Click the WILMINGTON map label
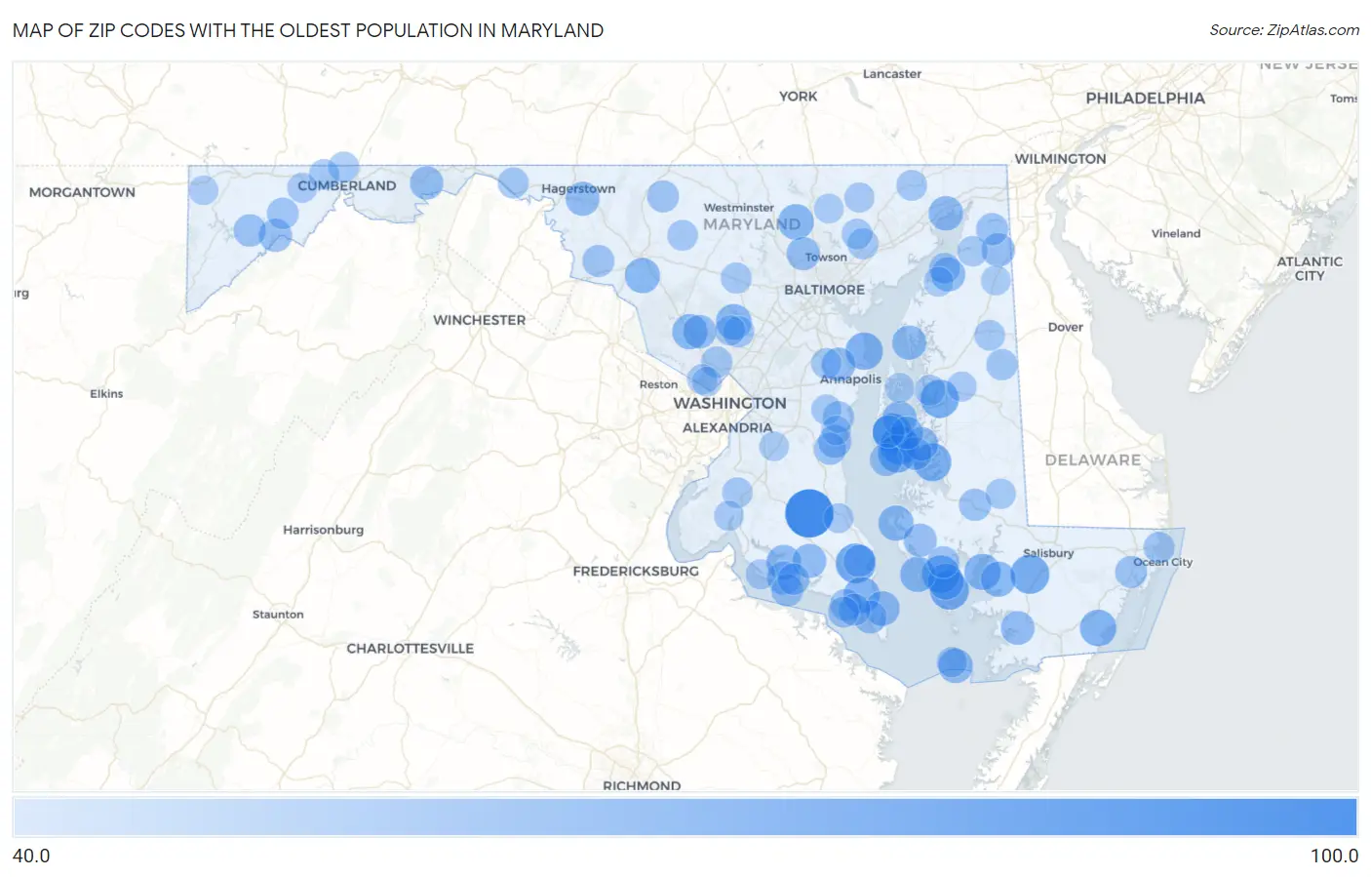1371x877 pixels. point(1060,158)
